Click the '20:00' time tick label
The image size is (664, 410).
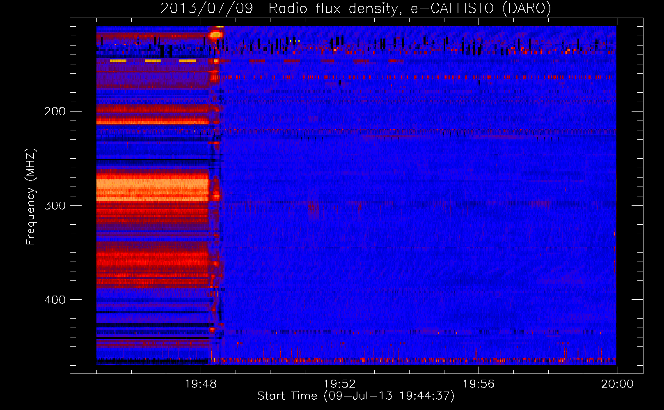coord(618,384)
